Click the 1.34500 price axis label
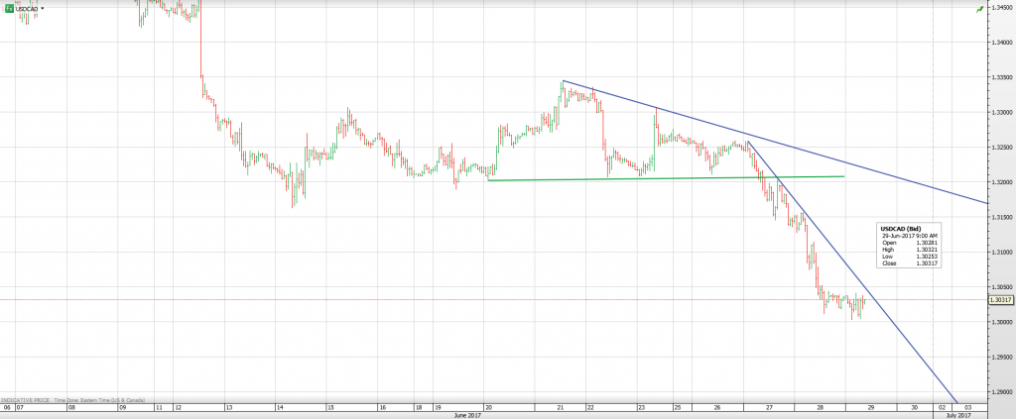 pos(1000,8)
